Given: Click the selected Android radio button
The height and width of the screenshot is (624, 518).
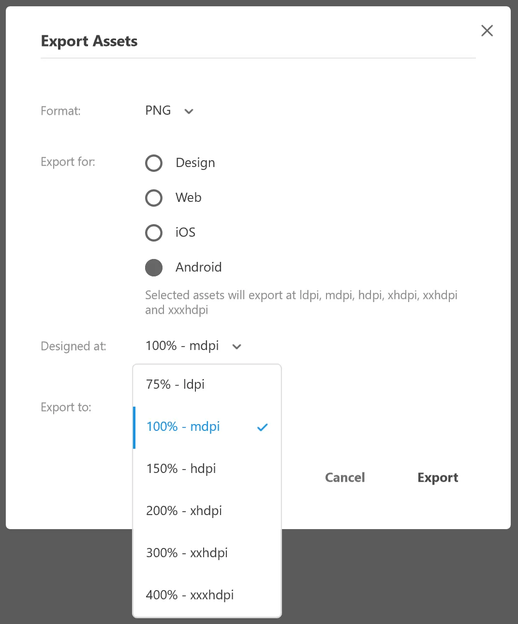Looking at the screenshot, I should pos(154,268).
